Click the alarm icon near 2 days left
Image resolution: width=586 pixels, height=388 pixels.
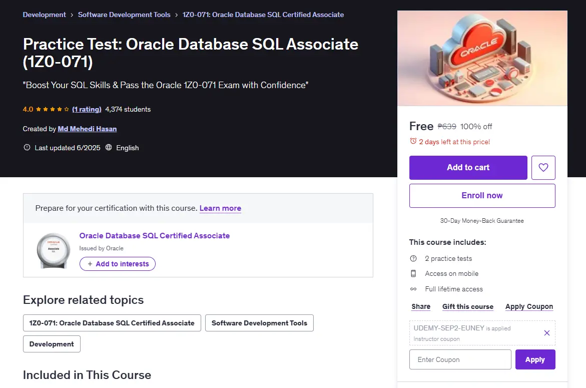tap(413, 141)
